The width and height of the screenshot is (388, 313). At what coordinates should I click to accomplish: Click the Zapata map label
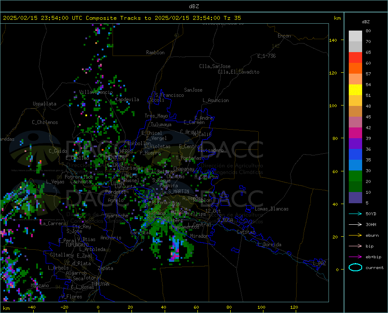[x=106, y=268]
